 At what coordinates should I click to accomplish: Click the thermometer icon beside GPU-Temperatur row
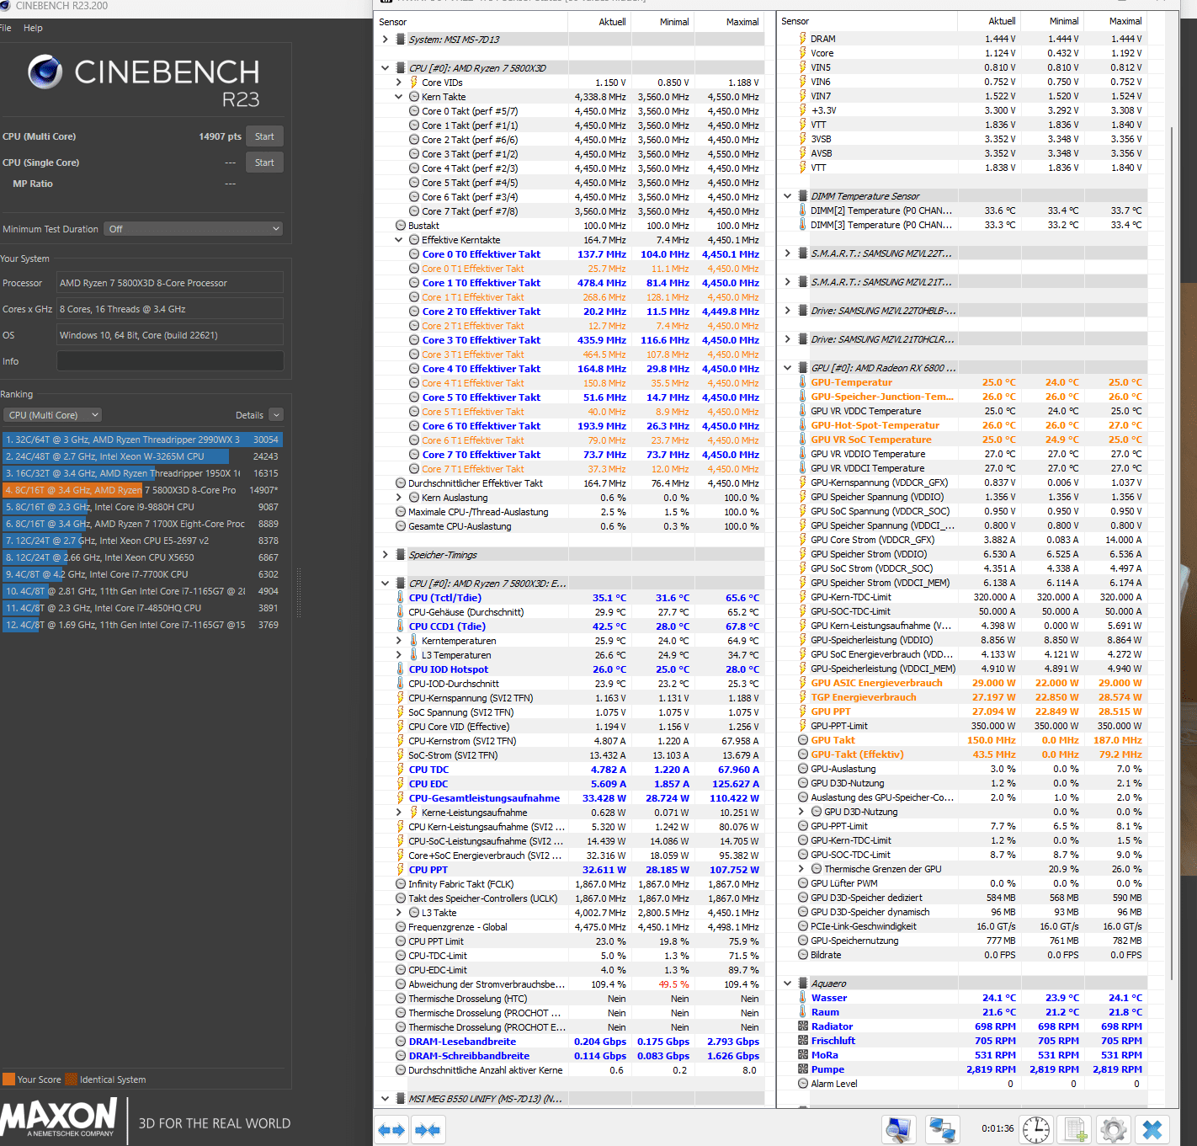point(803,382)
